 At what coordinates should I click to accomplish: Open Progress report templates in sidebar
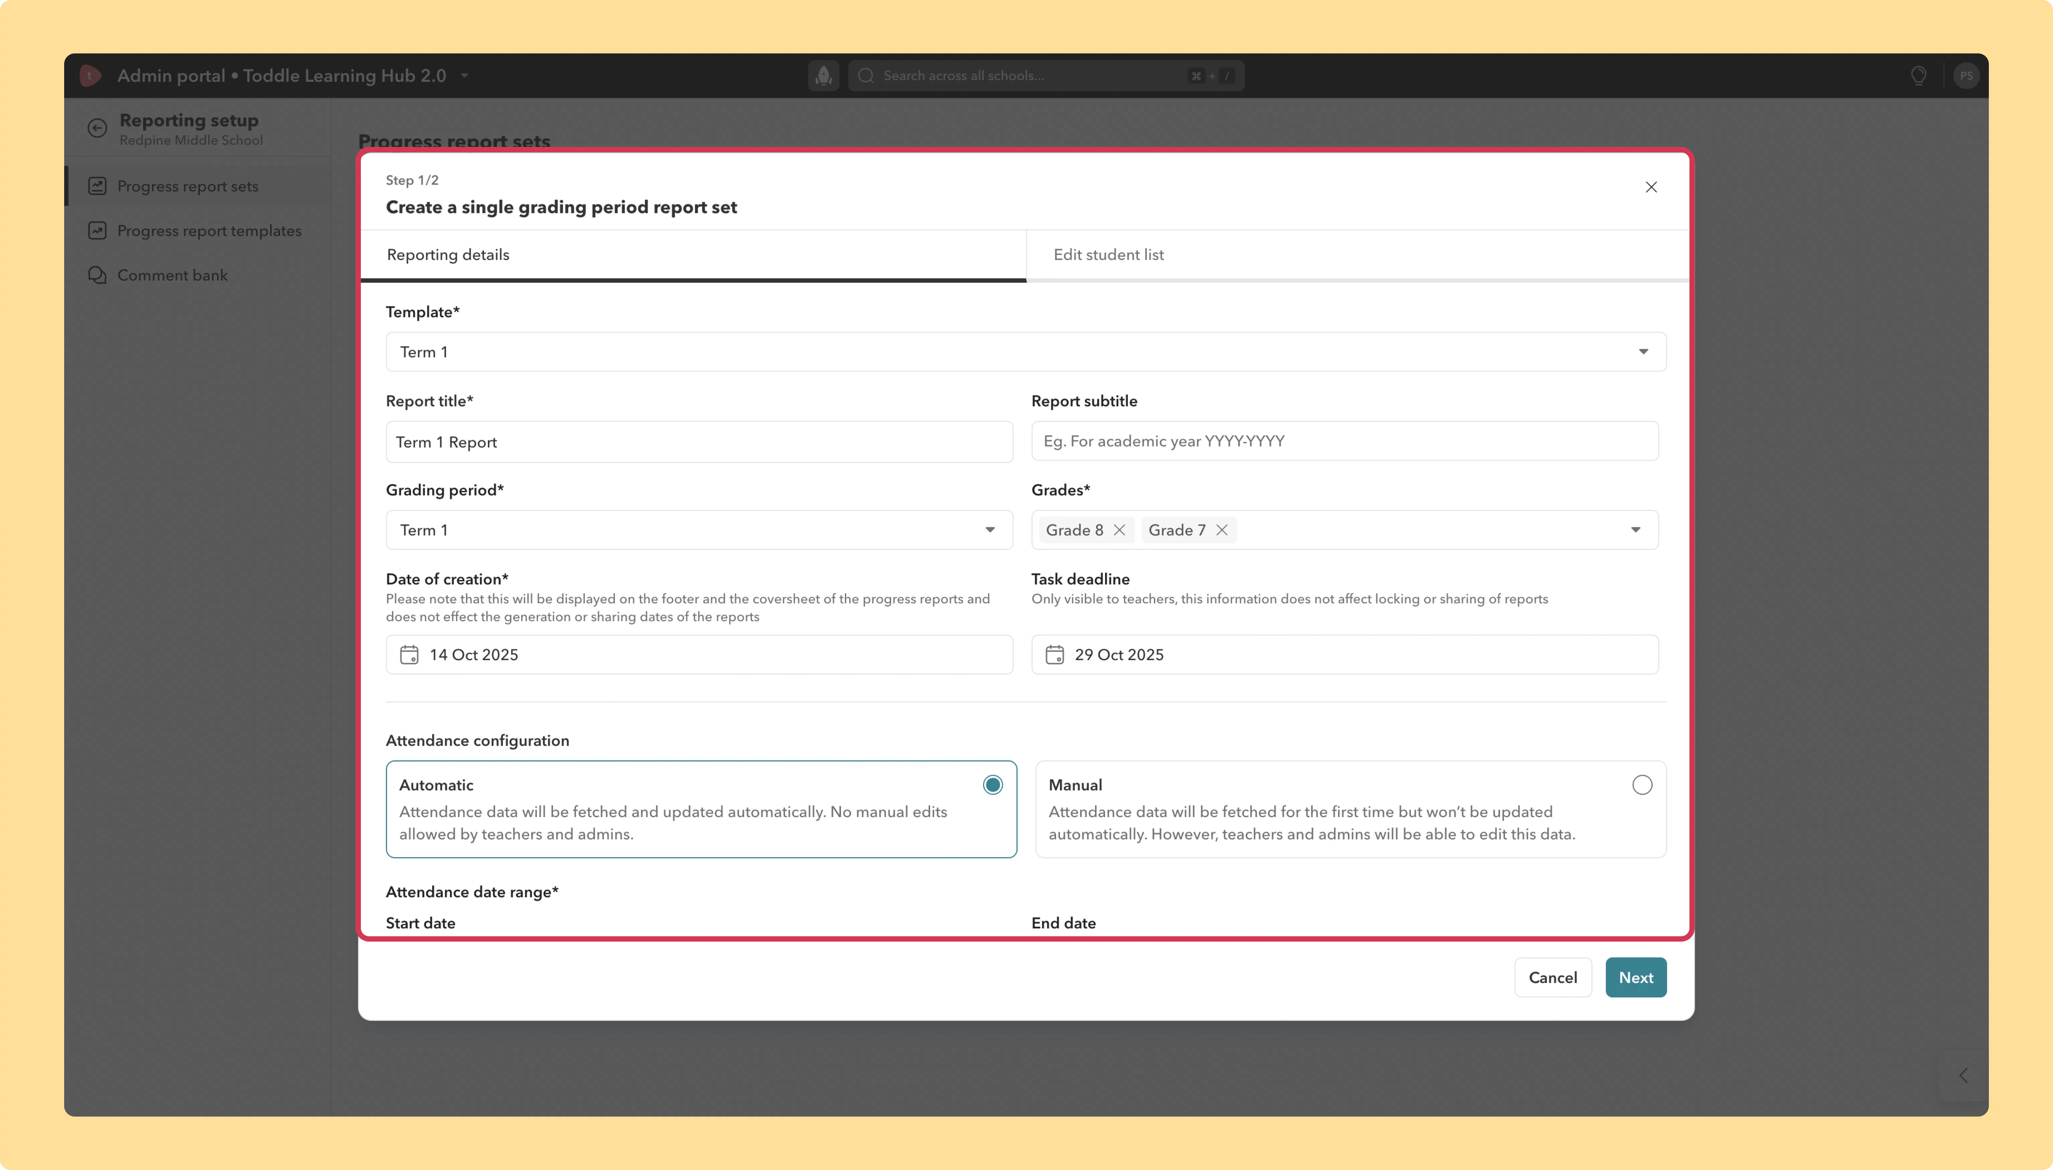point(198,231)
